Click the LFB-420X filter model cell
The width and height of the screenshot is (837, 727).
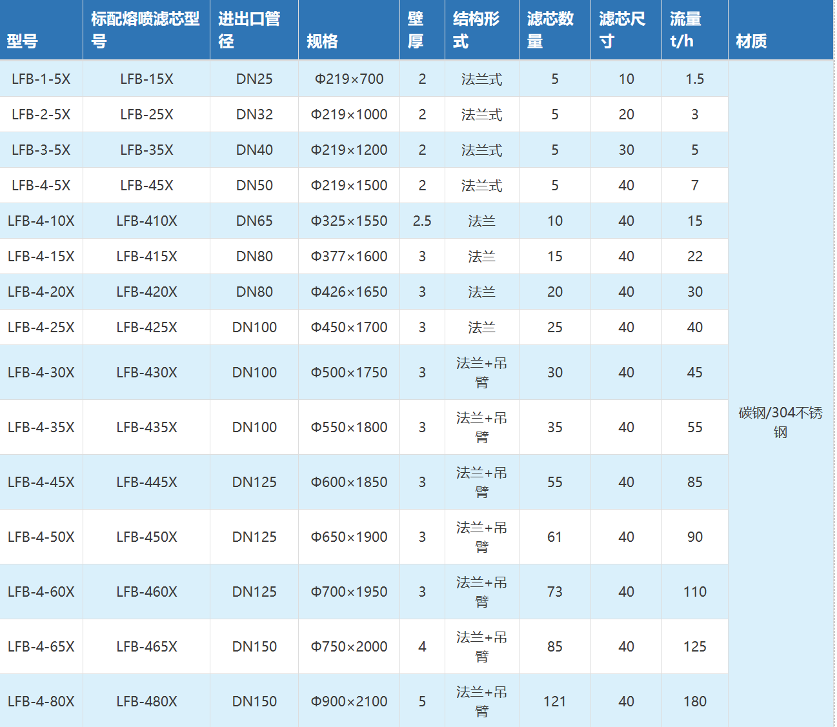coord(146,292)
